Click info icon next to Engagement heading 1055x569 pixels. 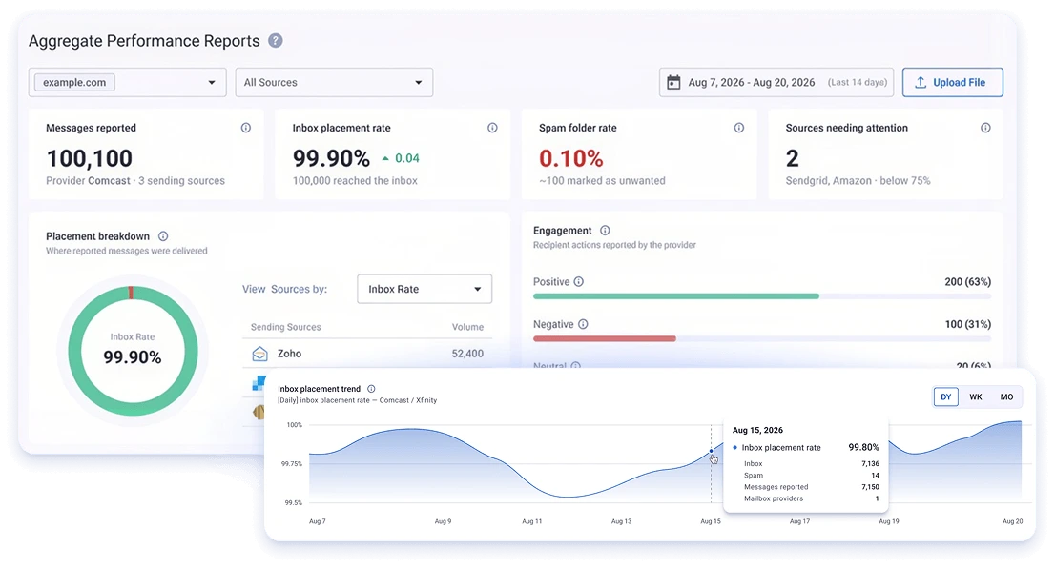point(605,230)
